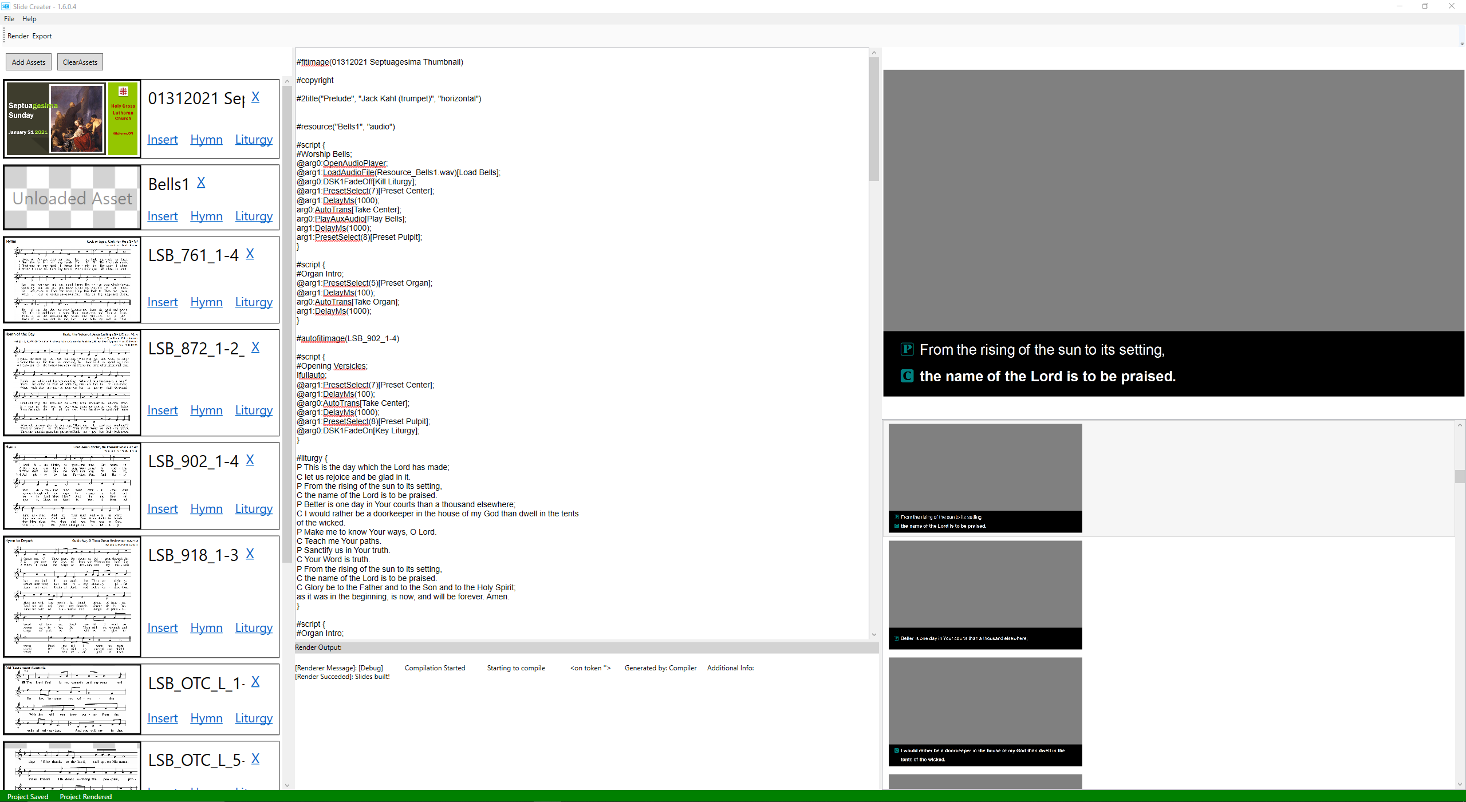Open the toolbar overflow options arrow
The height and width of the screenshot is (802, 1466).
tap(1462, 43)
